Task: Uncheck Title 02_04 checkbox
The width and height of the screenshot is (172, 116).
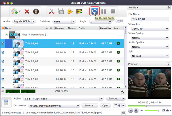Action: (3, 70)
